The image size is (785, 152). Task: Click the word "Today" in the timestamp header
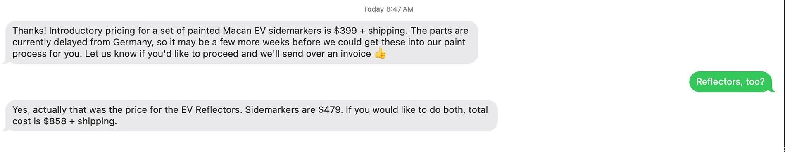(373, 9)
